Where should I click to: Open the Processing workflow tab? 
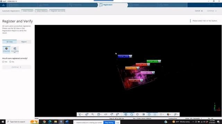pos(83,5)
